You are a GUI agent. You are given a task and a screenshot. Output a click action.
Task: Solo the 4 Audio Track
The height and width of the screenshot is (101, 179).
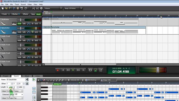(x=24, y=49)
